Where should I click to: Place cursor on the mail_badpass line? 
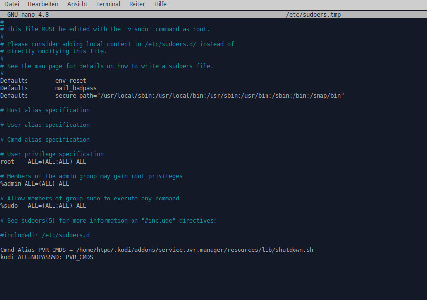pos(49,88)
